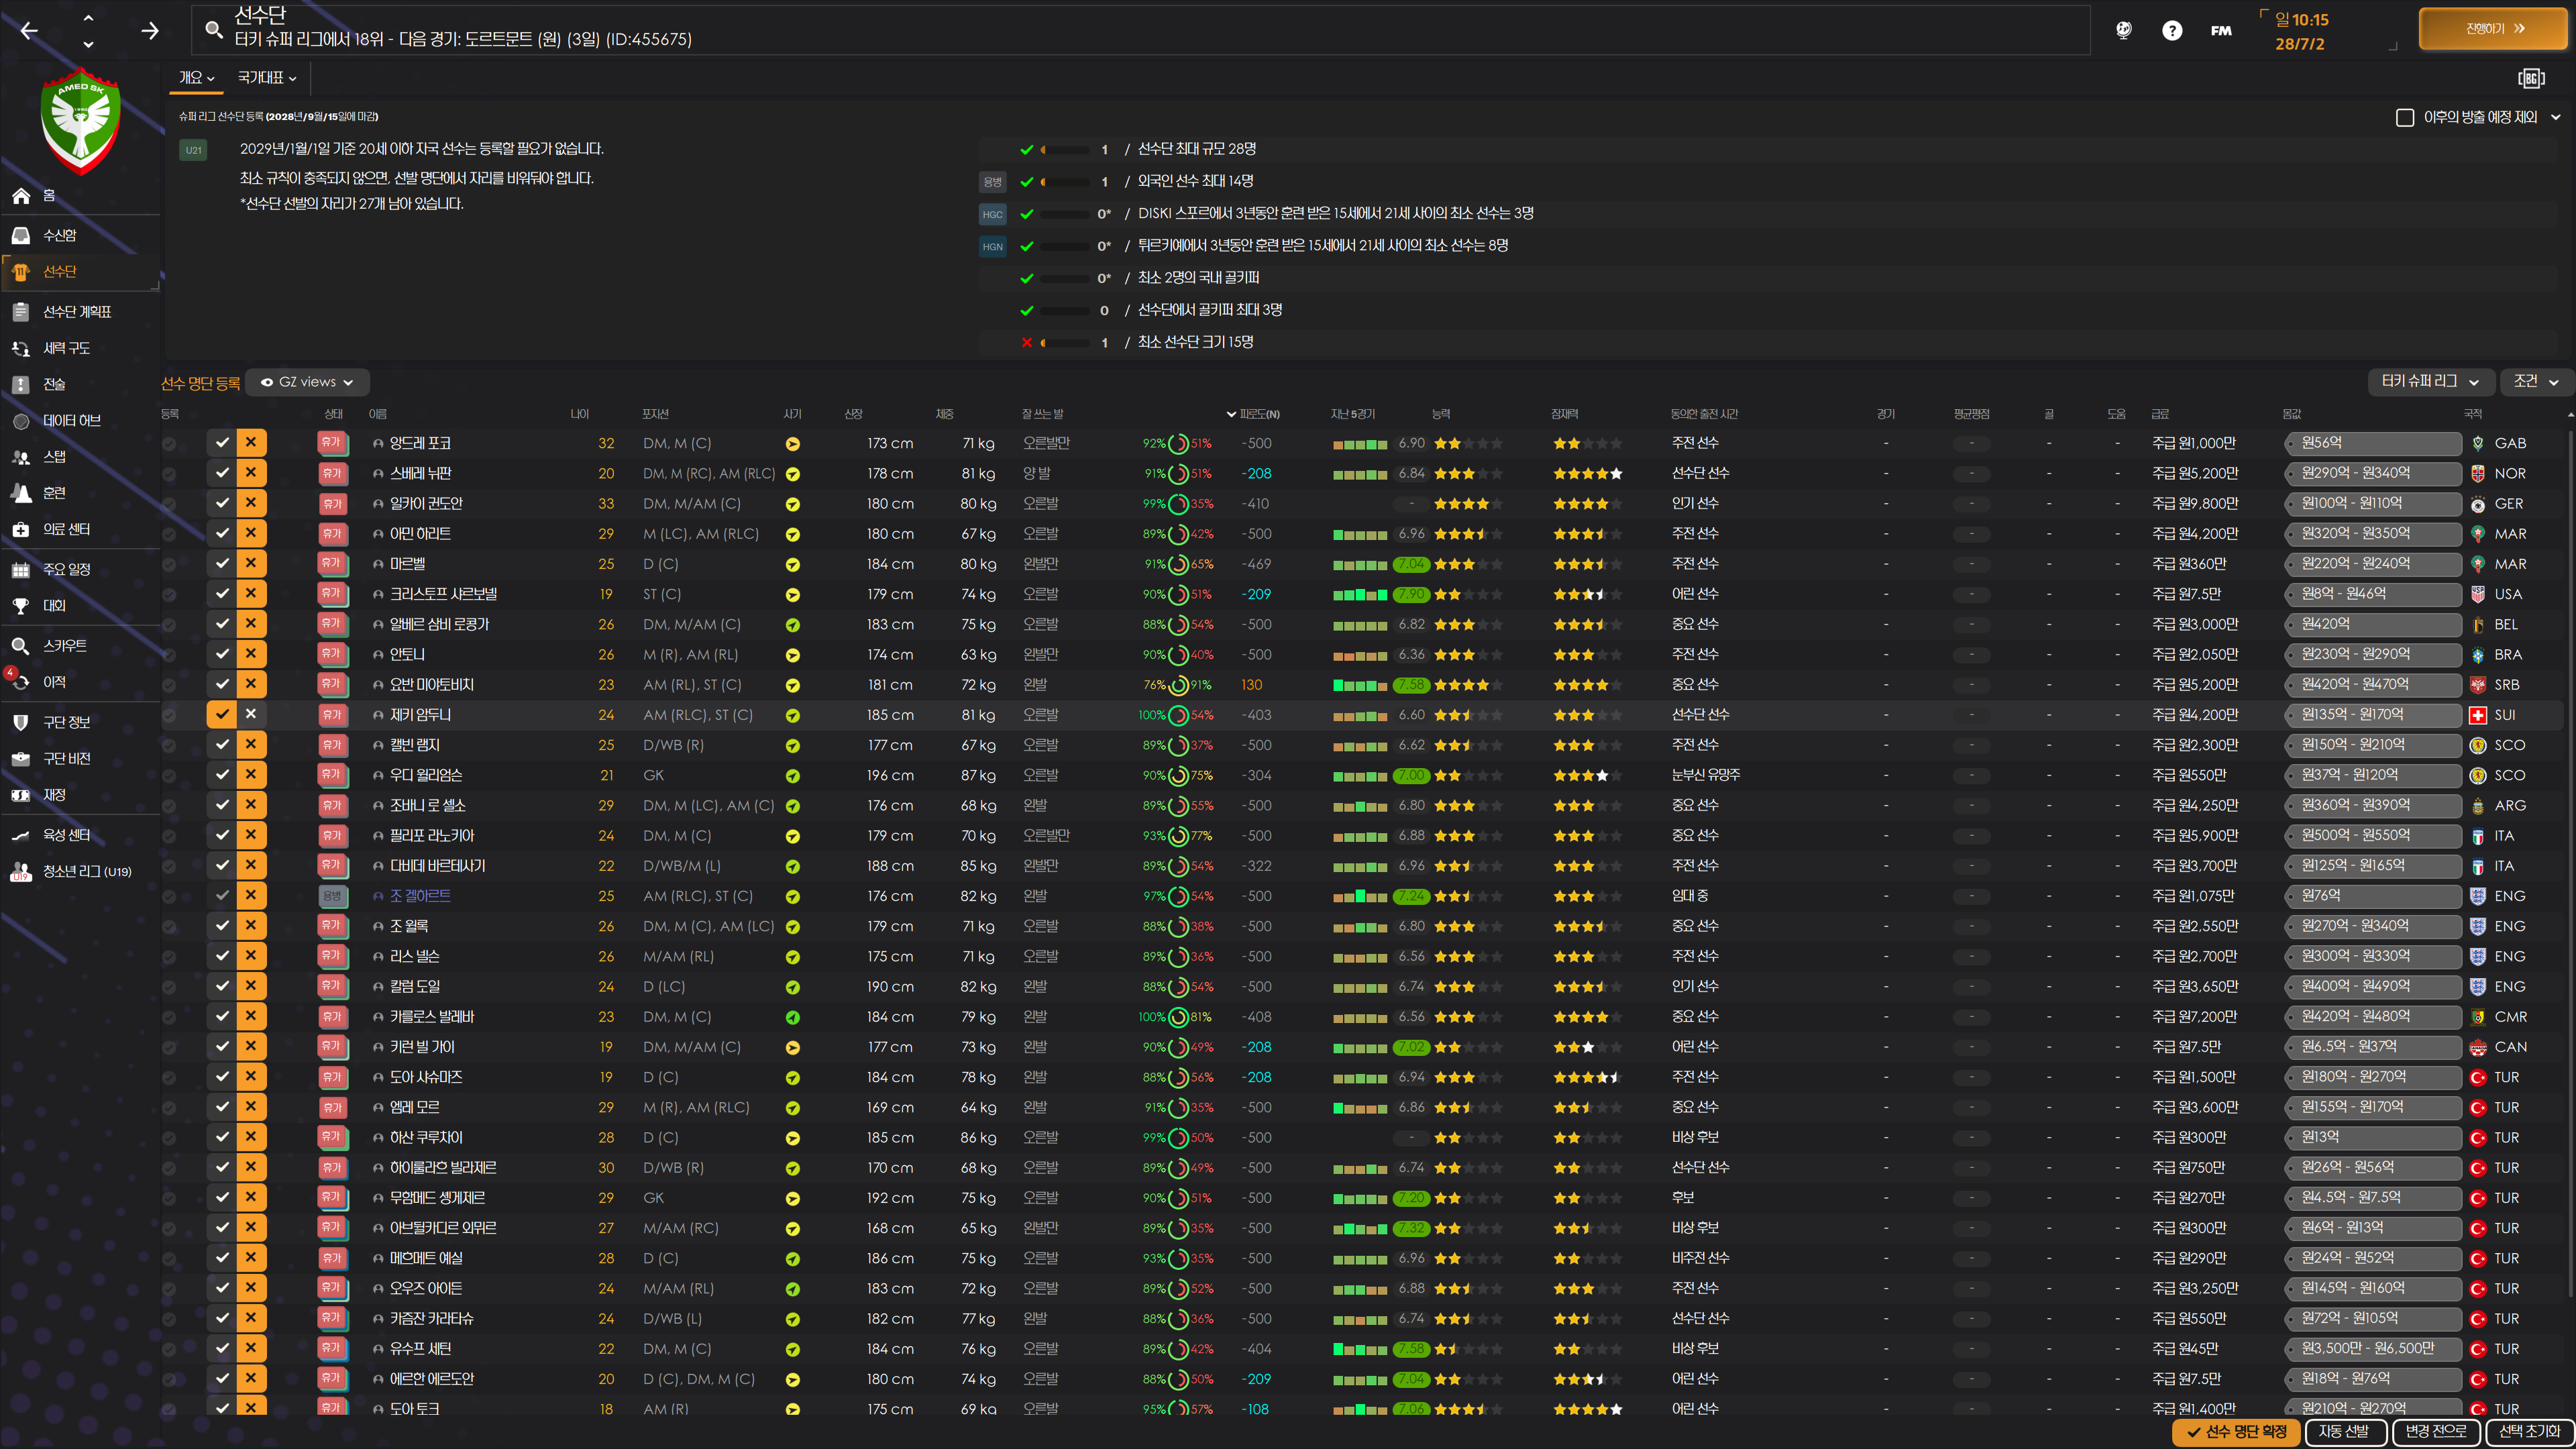Click the search magnifier icon in top bar
Screen dimensions: 2576x1449
(213, 30)
